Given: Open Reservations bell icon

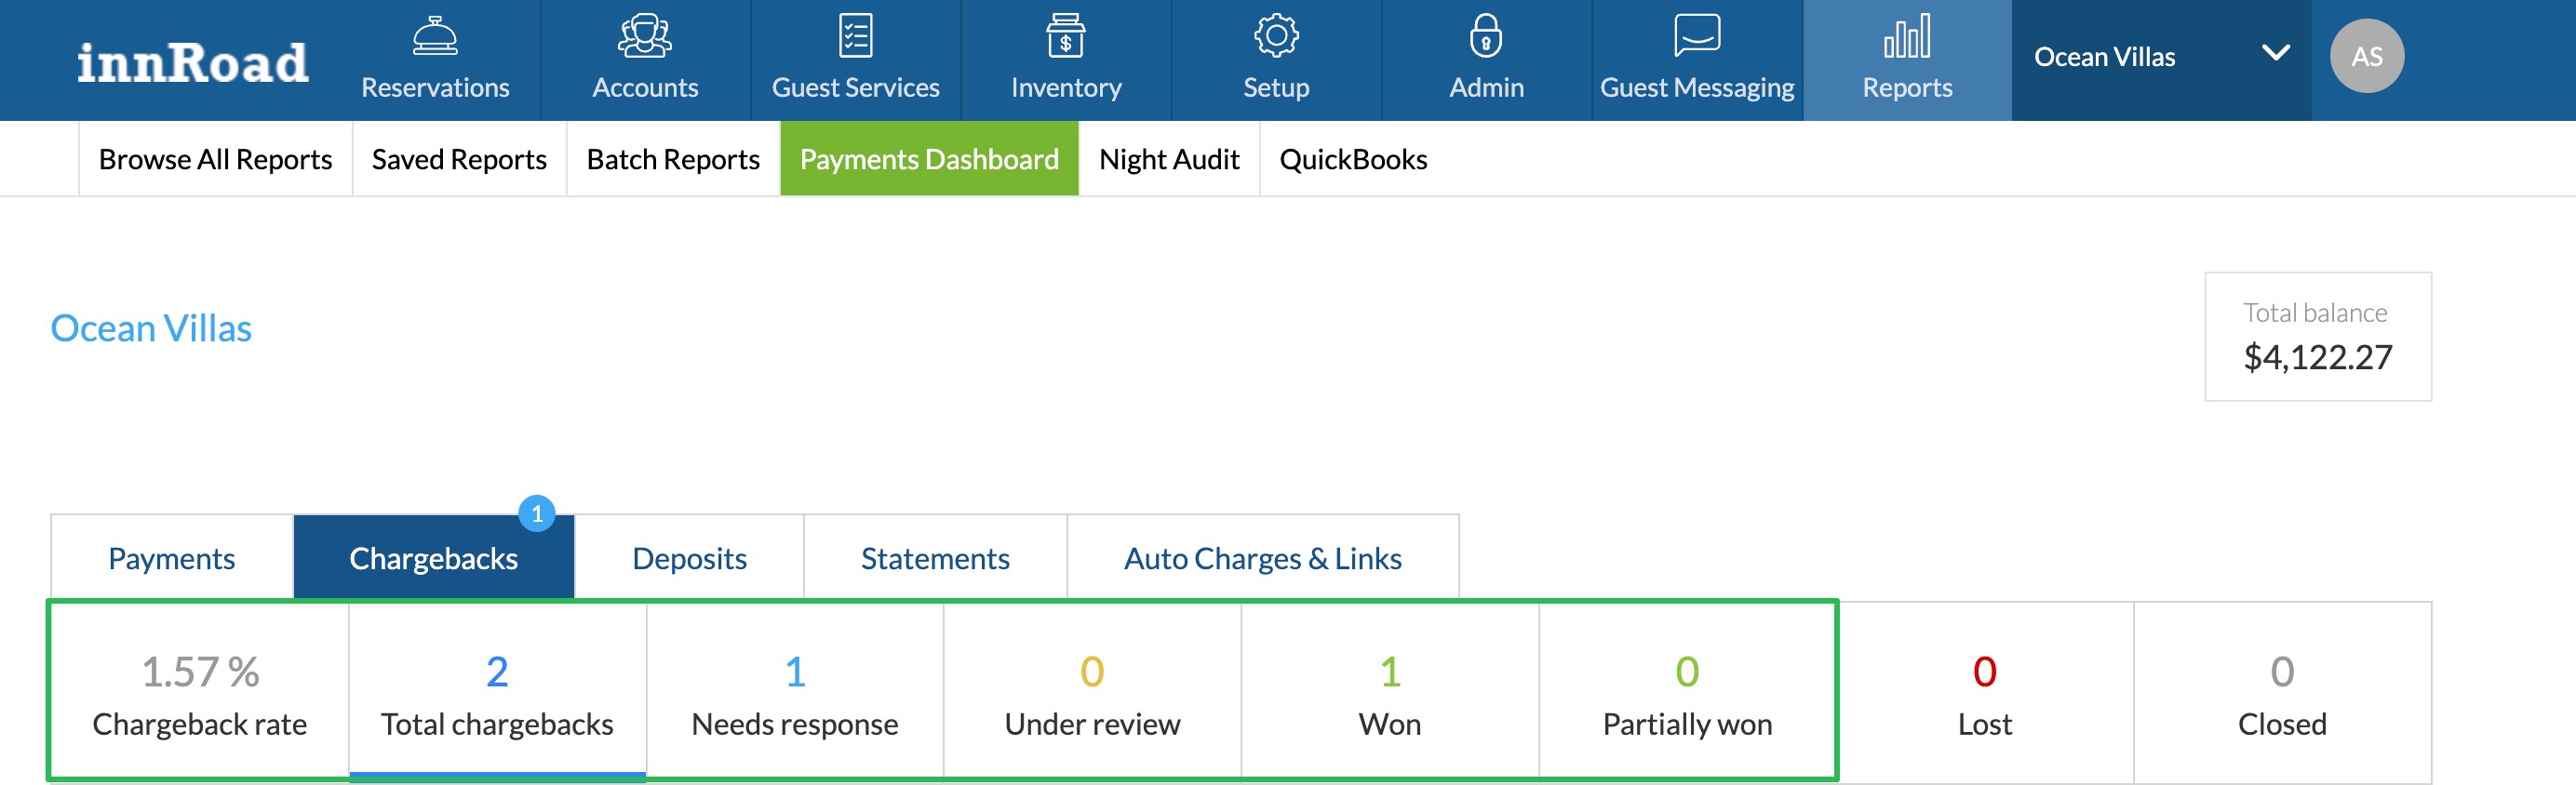Looking at the screenshot, I should point(435,36).
